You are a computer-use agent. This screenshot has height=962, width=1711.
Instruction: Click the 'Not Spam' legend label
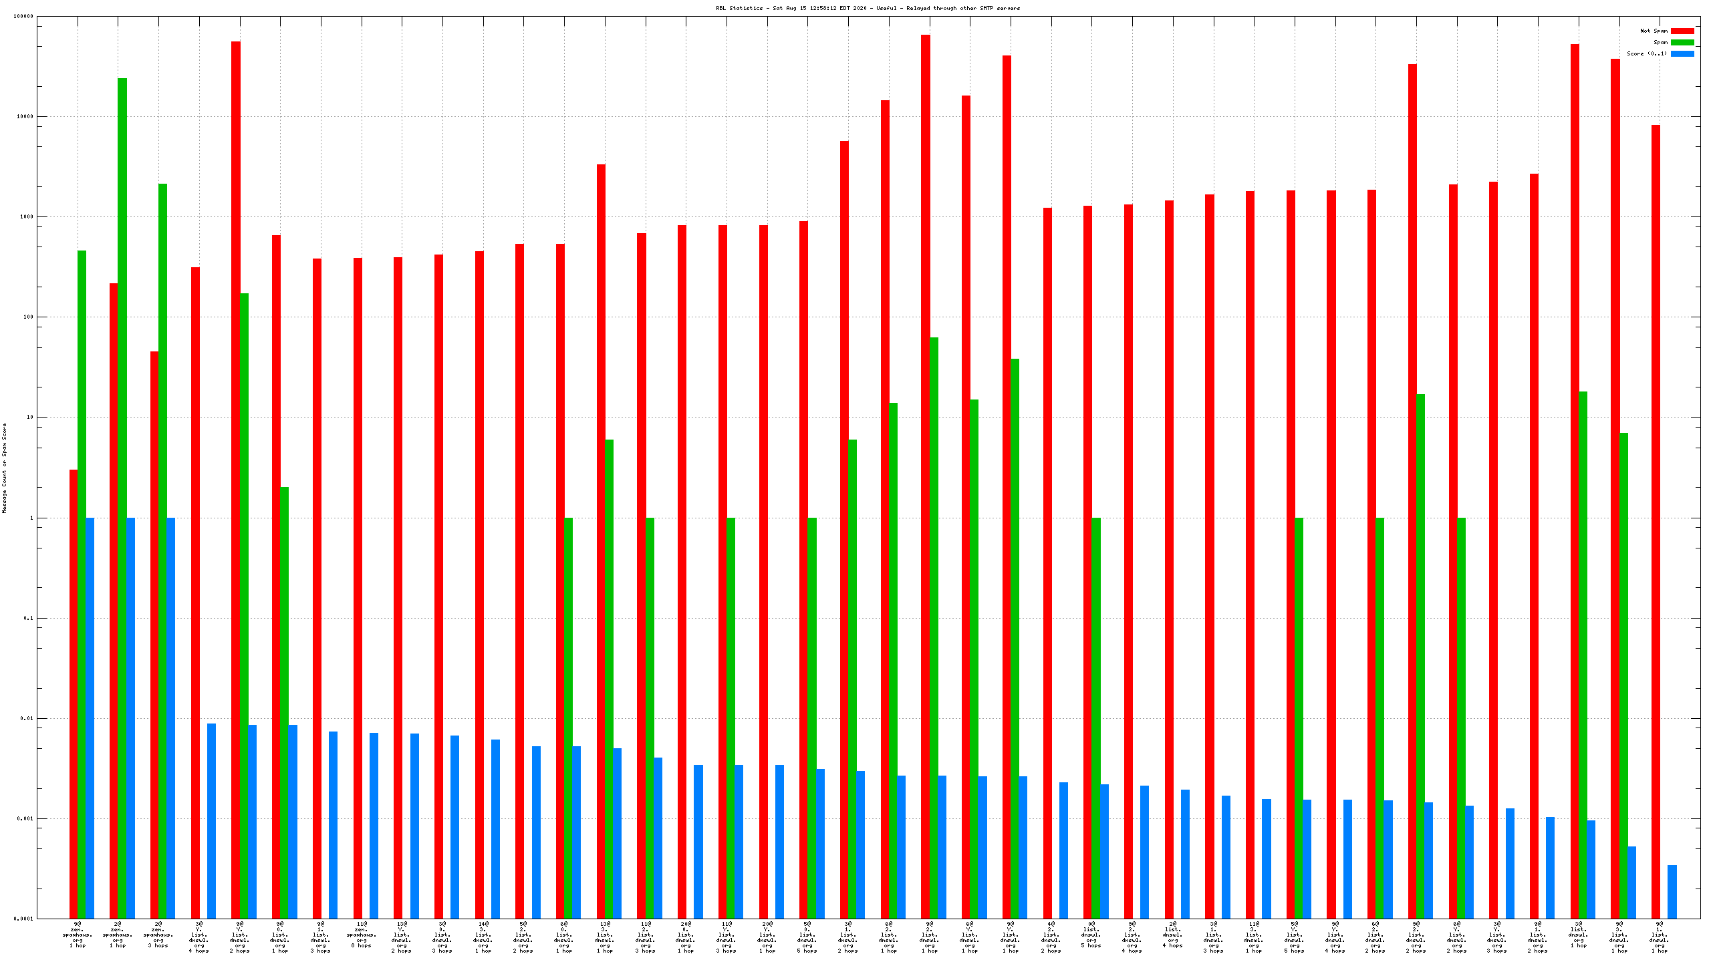[x=1654, y=31]
